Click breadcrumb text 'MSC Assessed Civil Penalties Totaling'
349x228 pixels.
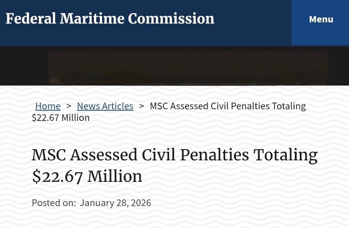click(227, 106)
